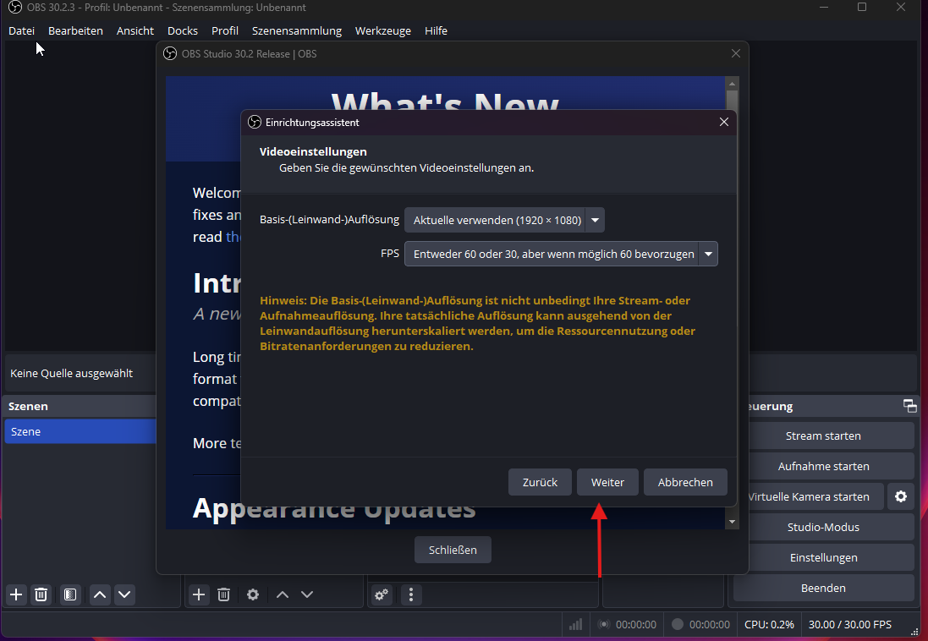Click the recording status dot in status bar

click(678, 624)
